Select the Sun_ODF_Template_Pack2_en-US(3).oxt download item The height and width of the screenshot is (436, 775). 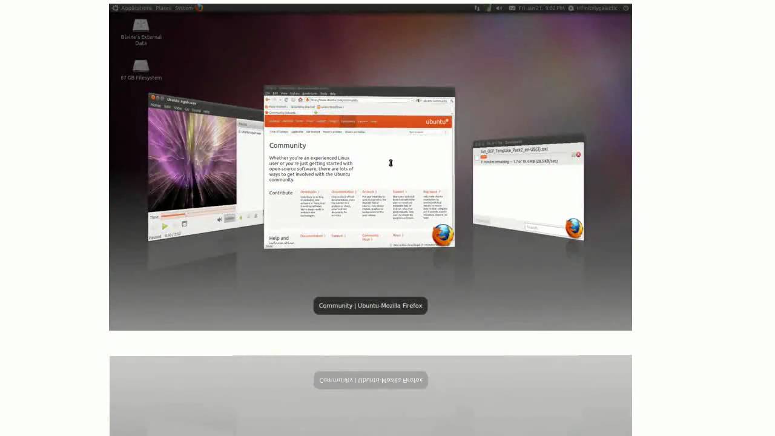(x=528, y=155)
